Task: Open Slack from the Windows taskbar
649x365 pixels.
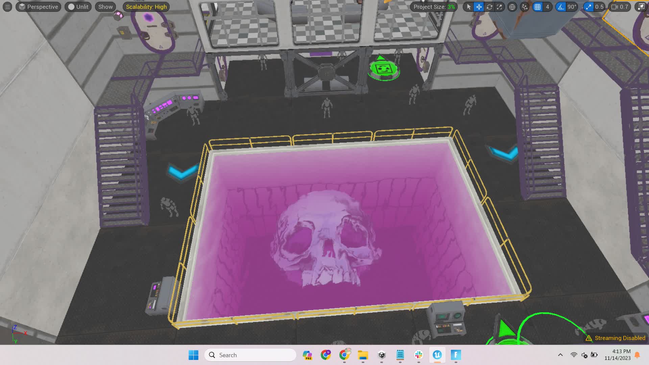Action: click(x=418, y=355)
